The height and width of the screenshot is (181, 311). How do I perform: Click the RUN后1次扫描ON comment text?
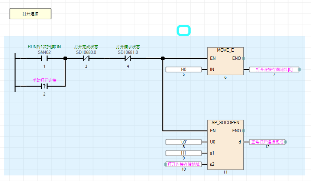click(x=44, y=47)
